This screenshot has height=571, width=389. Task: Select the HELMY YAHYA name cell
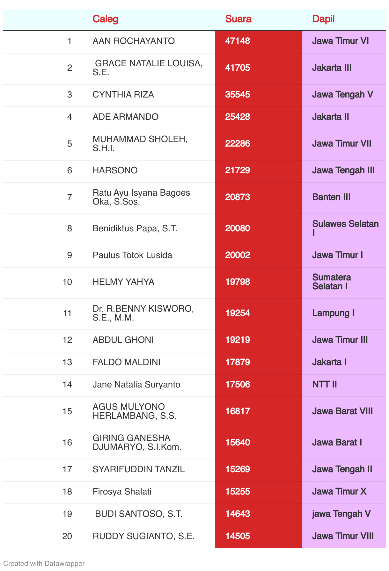coord(123,282)
